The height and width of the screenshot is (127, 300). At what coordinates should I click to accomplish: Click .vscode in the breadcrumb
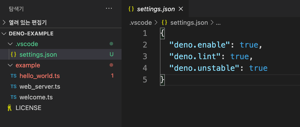(x=140, y=23)
